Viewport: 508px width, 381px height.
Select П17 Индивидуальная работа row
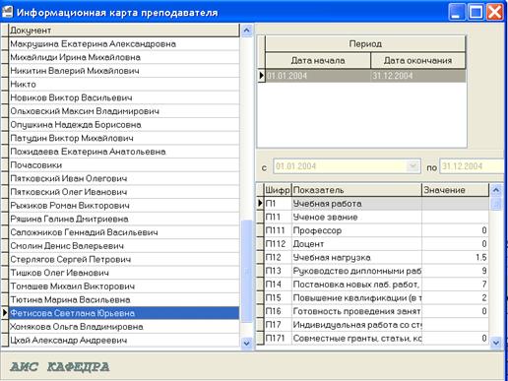click(x=376, y=325)
